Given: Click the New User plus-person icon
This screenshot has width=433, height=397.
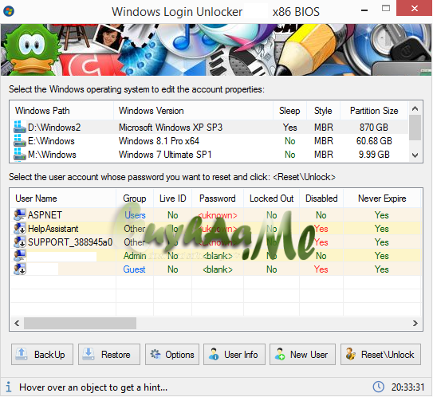Looking at the screenshot, I should pos(280,354).
